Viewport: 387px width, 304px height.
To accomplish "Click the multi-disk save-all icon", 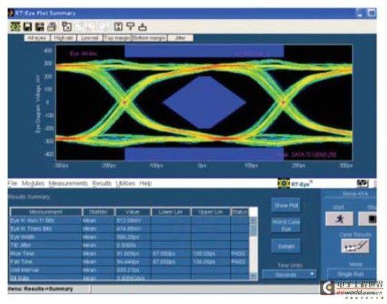I will tap(39, 27).
